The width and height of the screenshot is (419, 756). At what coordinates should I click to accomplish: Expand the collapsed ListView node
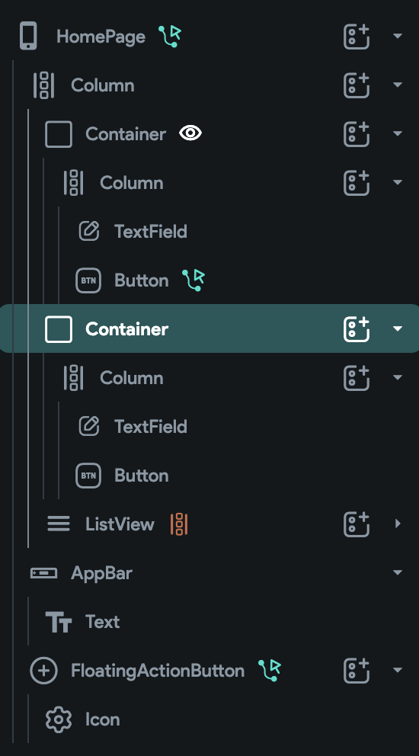point(398,524)
